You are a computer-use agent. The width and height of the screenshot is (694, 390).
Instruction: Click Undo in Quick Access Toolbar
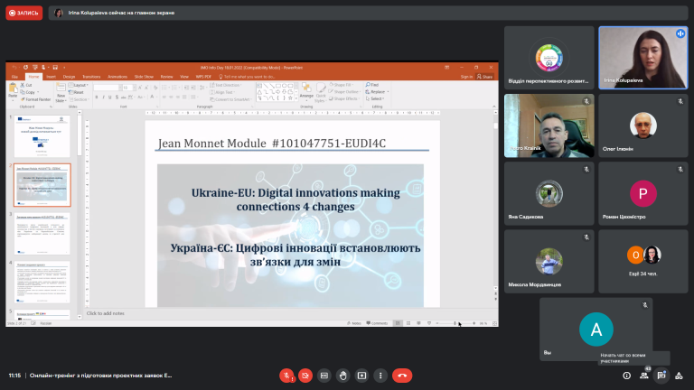click(x=14, y=68)
